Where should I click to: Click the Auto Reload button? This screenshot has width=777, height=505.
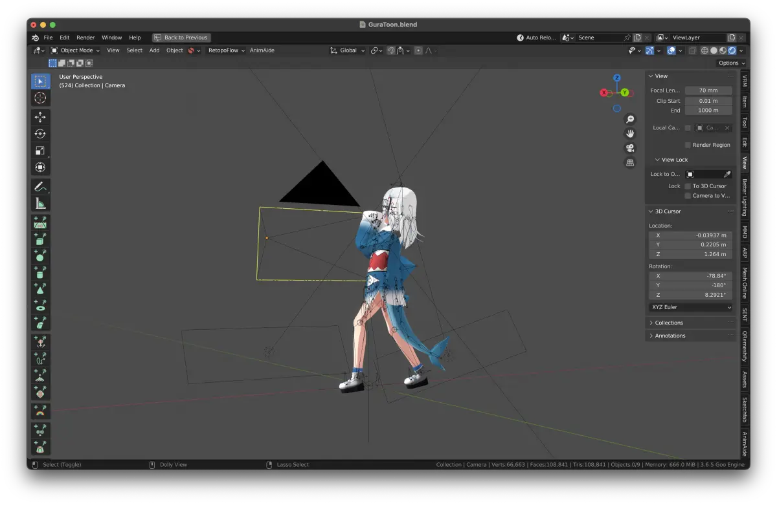[x=537, y=38]
